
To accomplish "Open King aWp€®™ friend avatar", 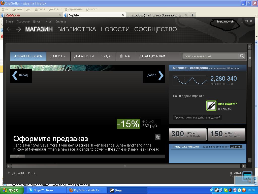I will click(211, 106).
